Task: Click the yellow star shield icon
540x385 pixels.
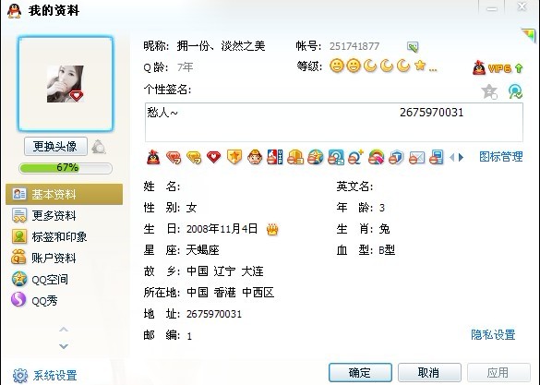Action: [x=234, y=157]
